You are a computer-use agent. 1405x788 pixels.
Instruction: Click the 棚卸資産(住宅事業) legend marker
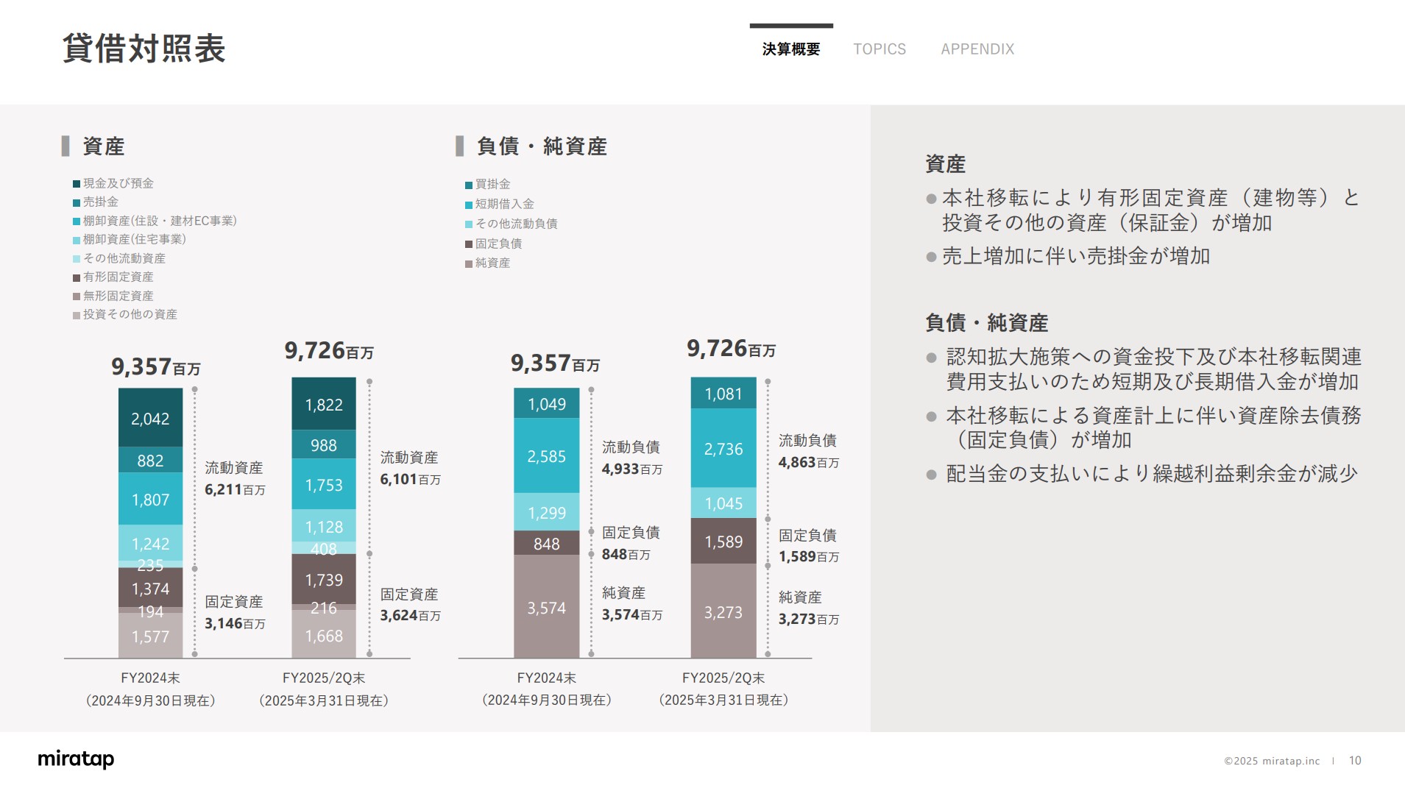(x=76, y=239)
